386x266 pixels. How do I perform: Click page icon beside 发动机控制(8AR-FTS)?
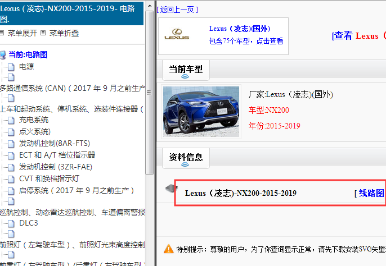point(11,144)
